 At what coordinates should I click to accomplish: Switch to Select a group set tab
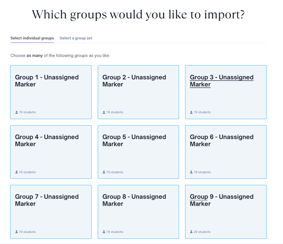pyautogui.click(x=76, y=38)
